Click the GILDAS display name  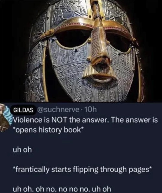pyautogui.click(x=23, y=110)
